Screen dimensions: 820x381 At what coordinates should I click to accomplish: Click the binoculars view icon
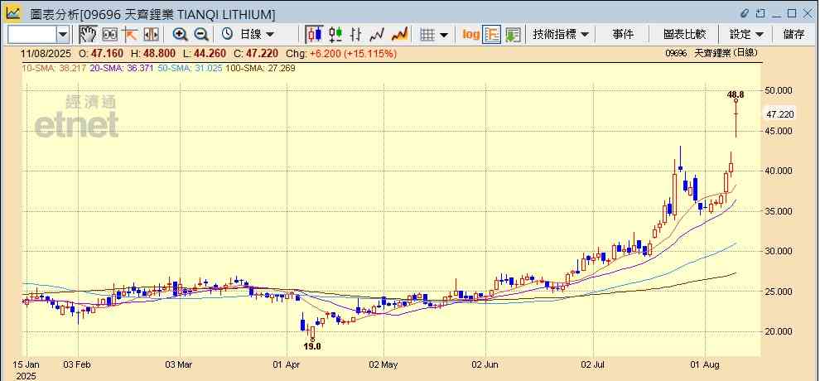click(110, 35)
